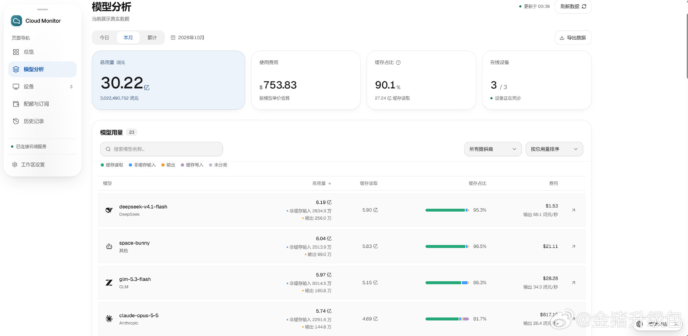Click the Anthropic starburst icon
The height and width of the screenshot is (336, 688).
coord(109,319)
